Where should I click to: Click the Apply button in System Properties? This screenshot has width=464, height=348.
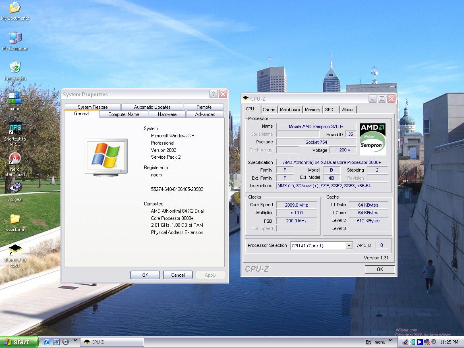coord(210,275)
